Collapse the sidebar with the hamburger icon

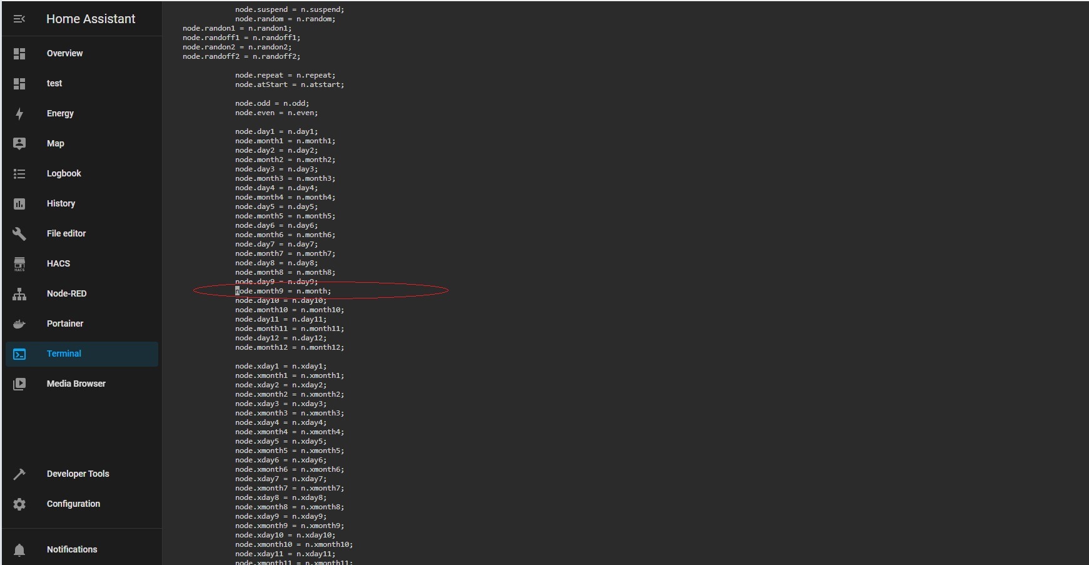[19, 19]
